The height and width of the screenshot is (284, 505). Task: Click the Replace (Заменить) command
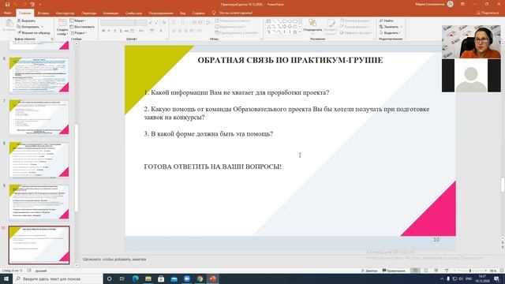click(x=390, y=27)
